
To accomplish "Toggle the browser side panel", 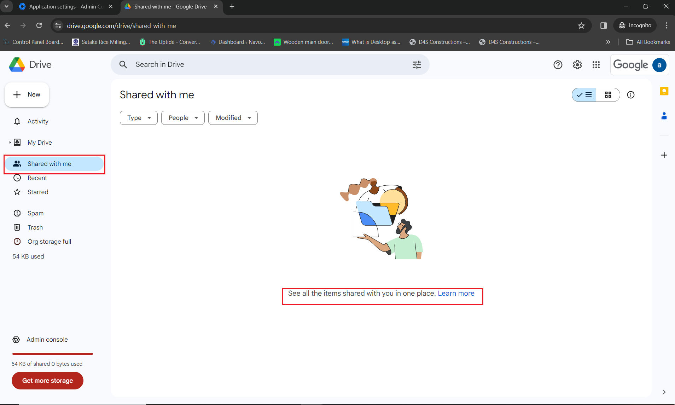I will tap(604, 25).
